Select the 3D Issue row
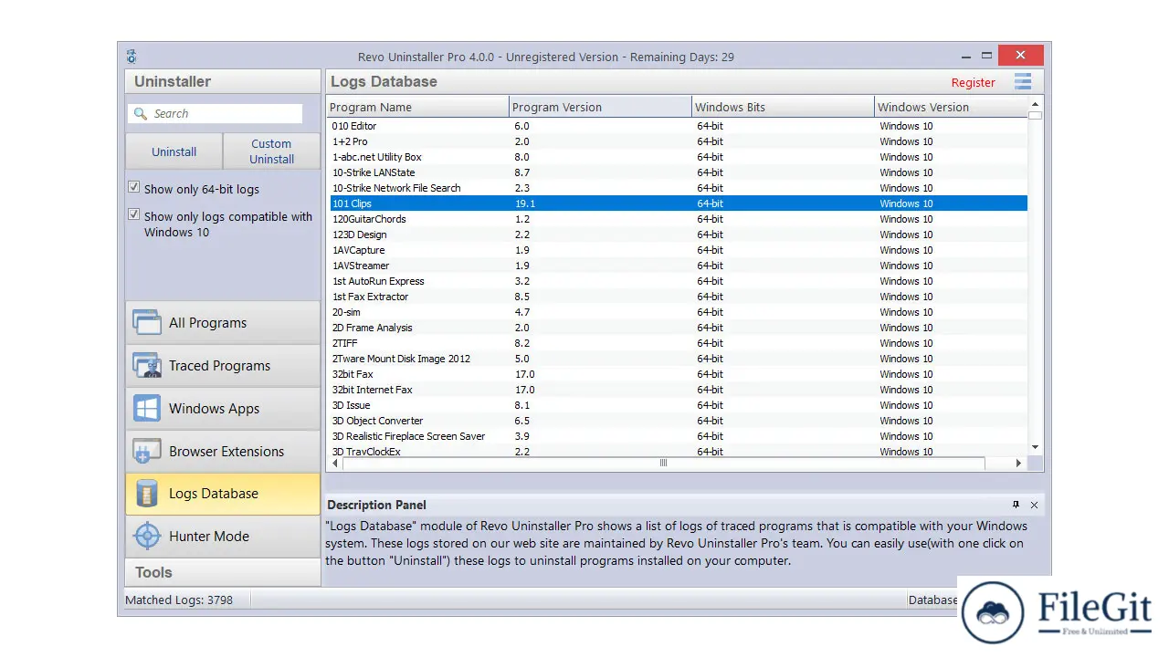 (x=678, y=405)
